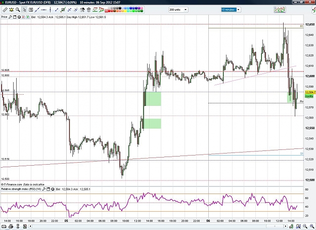
Task: Open Price panel wrench settings
Action: (x=10, y=17)
